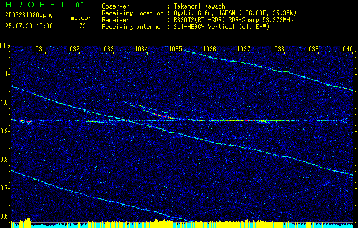
Task: Click the meteor count value 72
Action: pyautogui.click(x=83, y=26)
